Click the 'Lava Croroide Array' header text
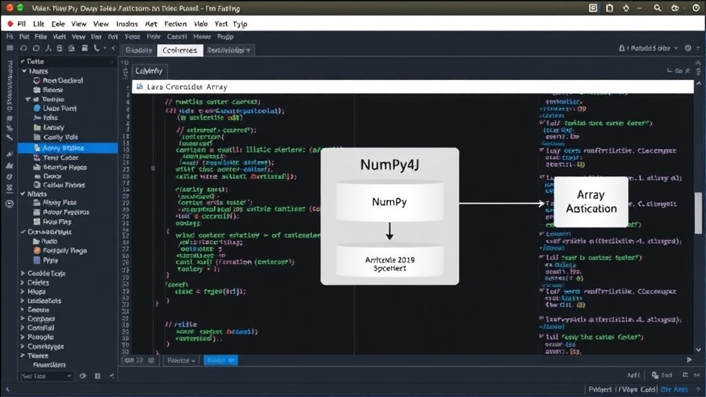The width and height of the screenshot is (706, 397). (187, 86)
